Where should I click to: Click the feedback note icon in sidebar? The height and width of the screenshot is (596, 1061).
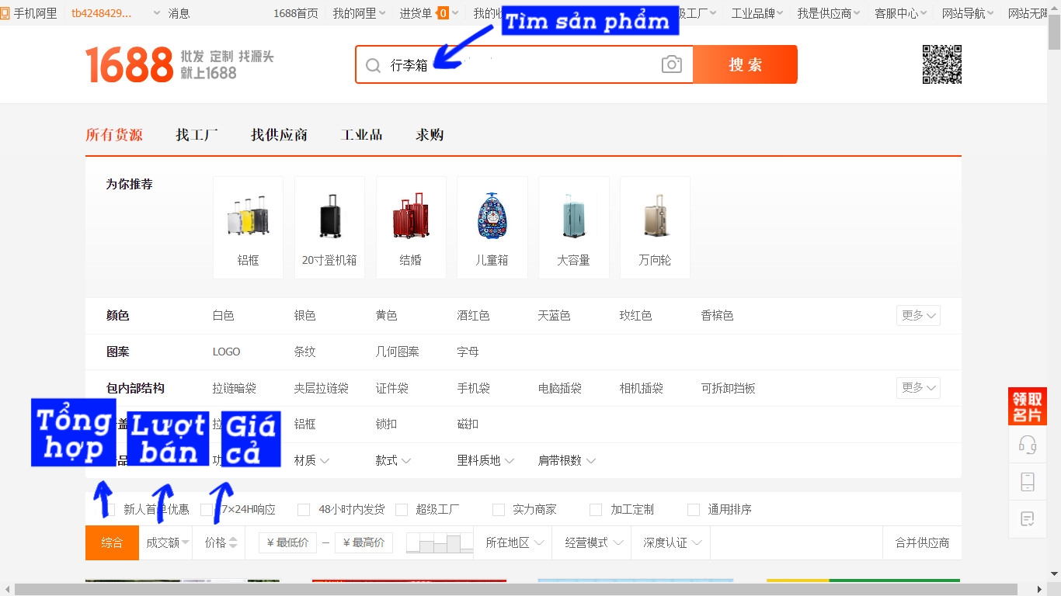coord(1027,518)
